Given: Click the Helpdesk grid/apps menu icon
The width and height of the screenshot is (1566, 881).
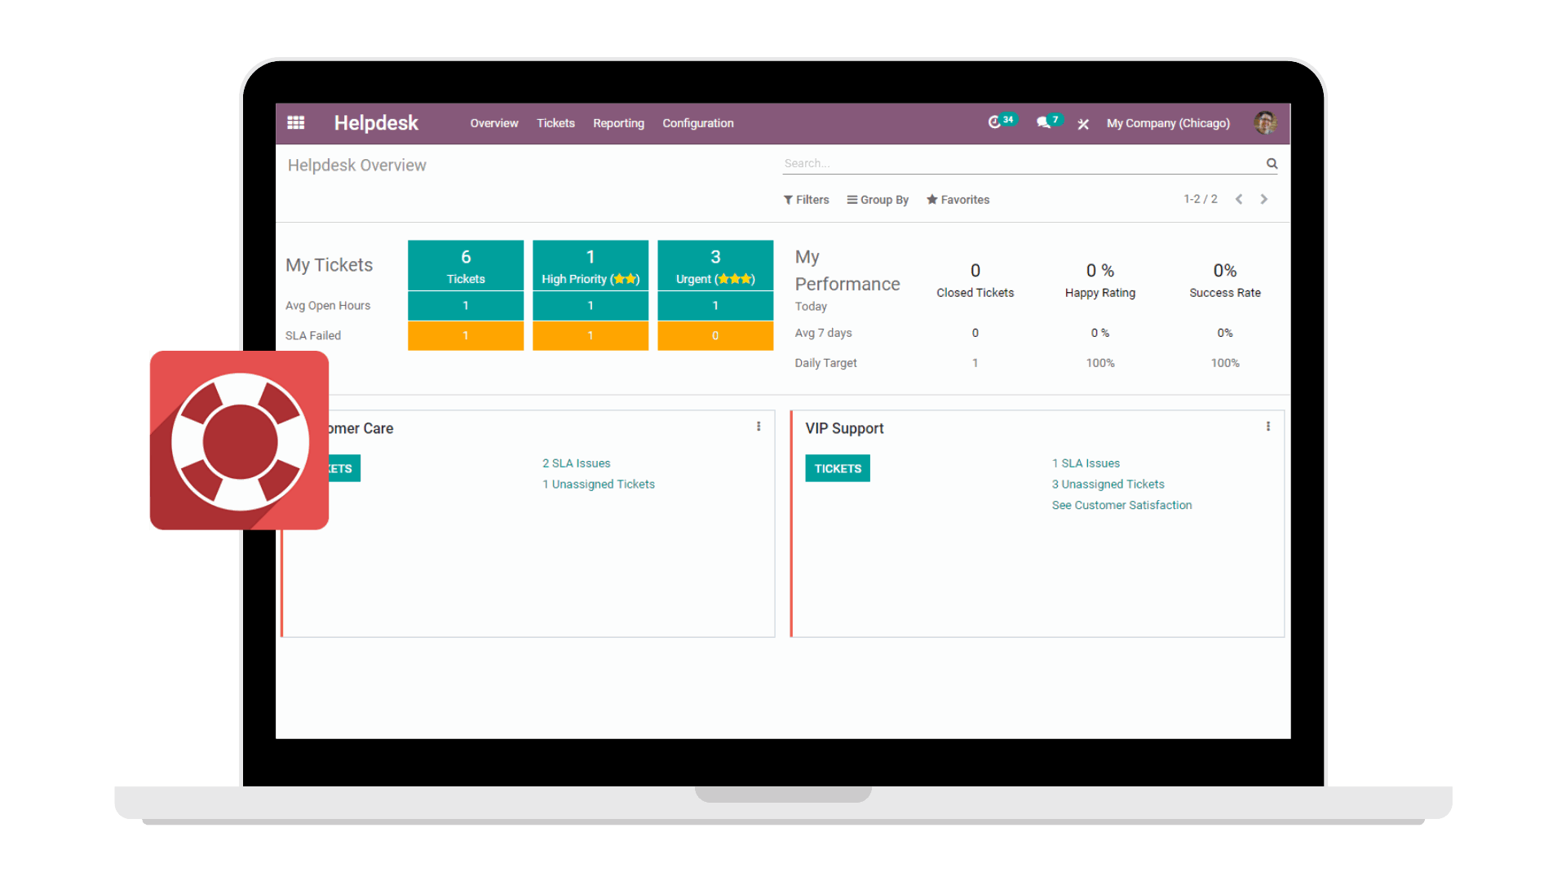Looking at the screenshot, I should tap(298, 122).
